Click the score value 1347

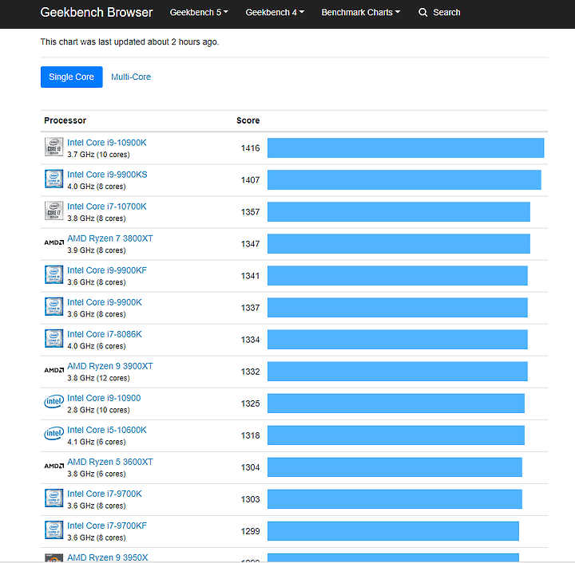[x=250, y=243]
